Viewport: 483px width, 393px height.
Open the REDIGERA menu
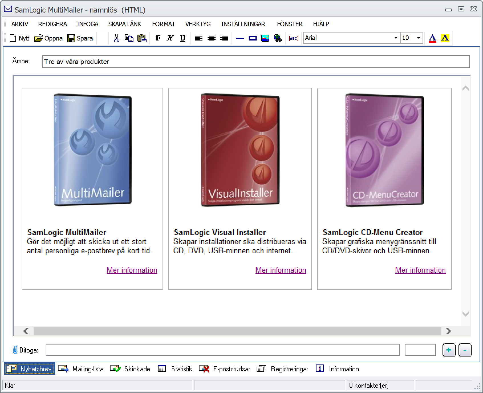tap(52, 24)
